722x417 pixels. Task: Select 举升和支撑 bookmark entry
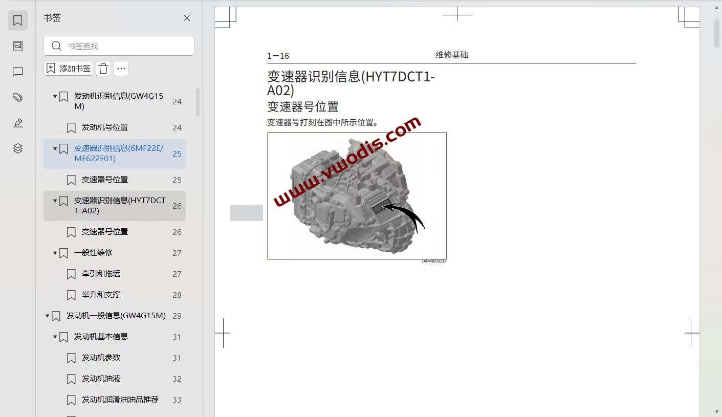click(x=101, y=295)
